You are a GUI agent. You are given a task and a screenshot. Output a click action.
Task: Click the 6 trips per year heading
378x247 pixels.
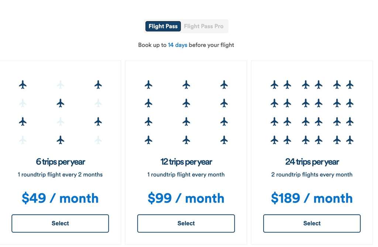[60, 162]
